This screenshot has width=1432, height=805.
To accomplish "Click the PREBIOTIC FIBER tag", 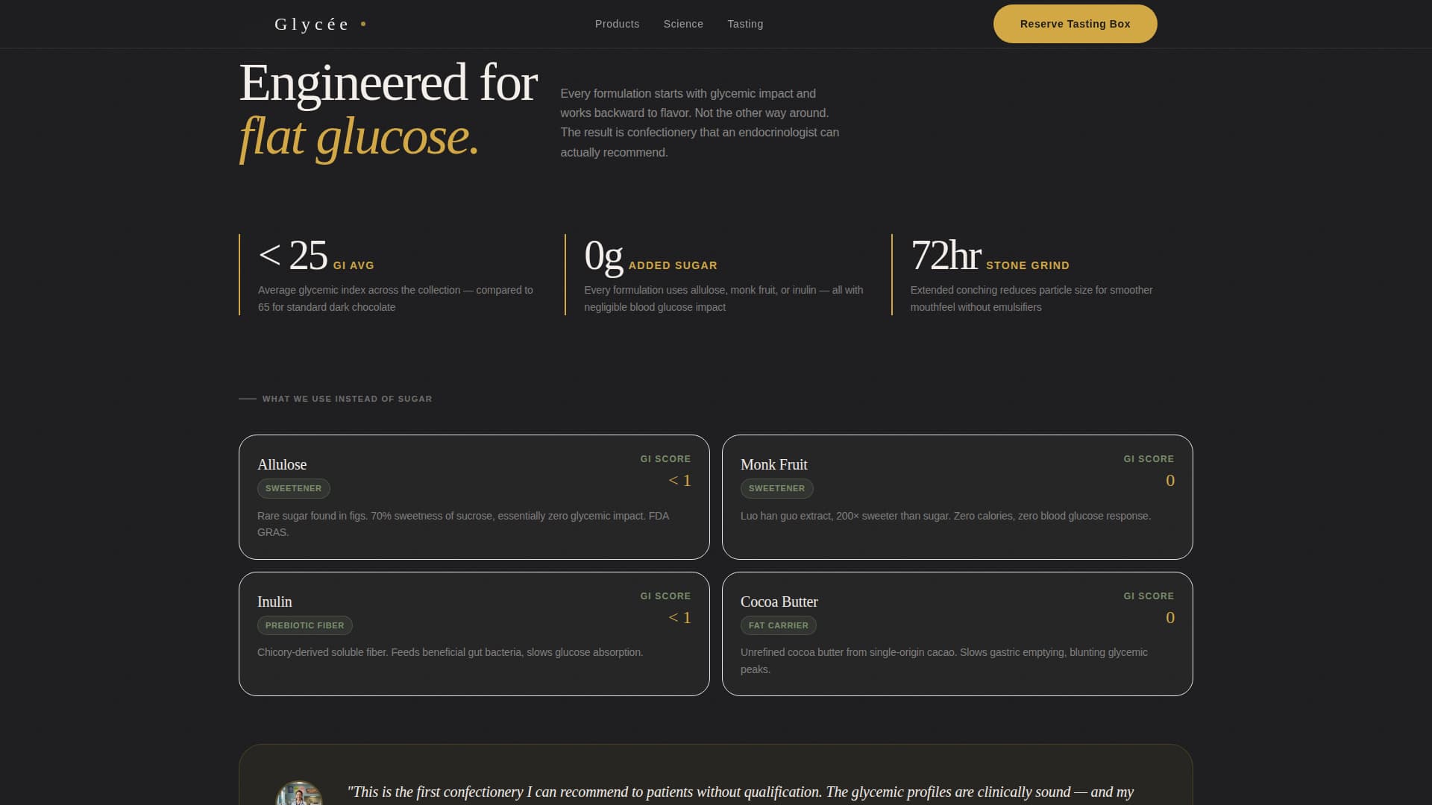I will coord(304,625).
